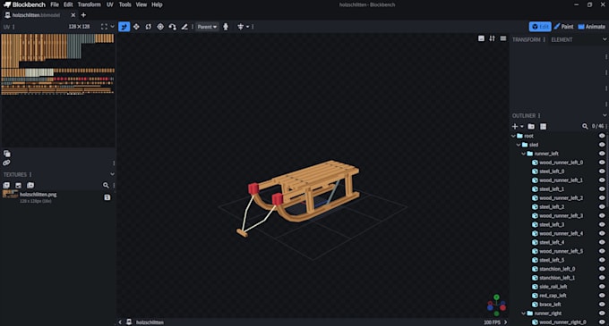Open the UV menu
609x326 pixels.
[x=110, y=4]
